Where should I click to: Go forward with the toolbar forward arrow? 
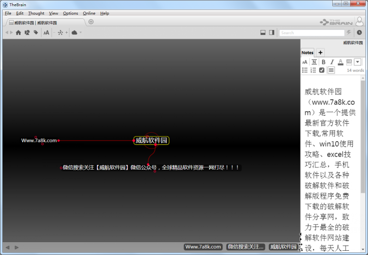(11, 33)
